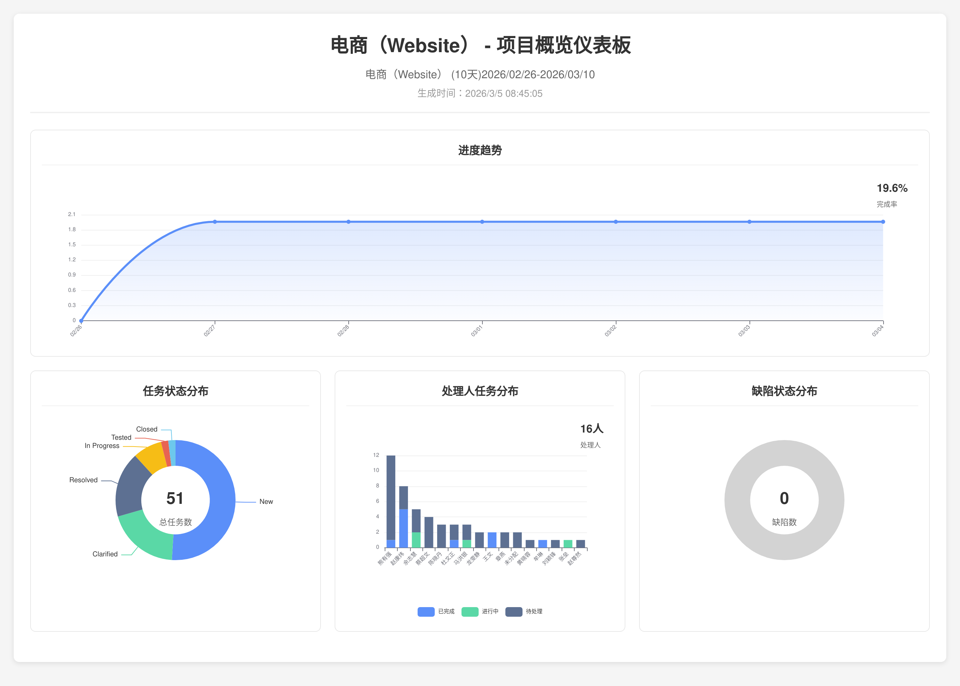Screen dimensions: 960x686
Task: Click the 2.1 y-axis label on trend chart
Action: (x=72, y=215)
